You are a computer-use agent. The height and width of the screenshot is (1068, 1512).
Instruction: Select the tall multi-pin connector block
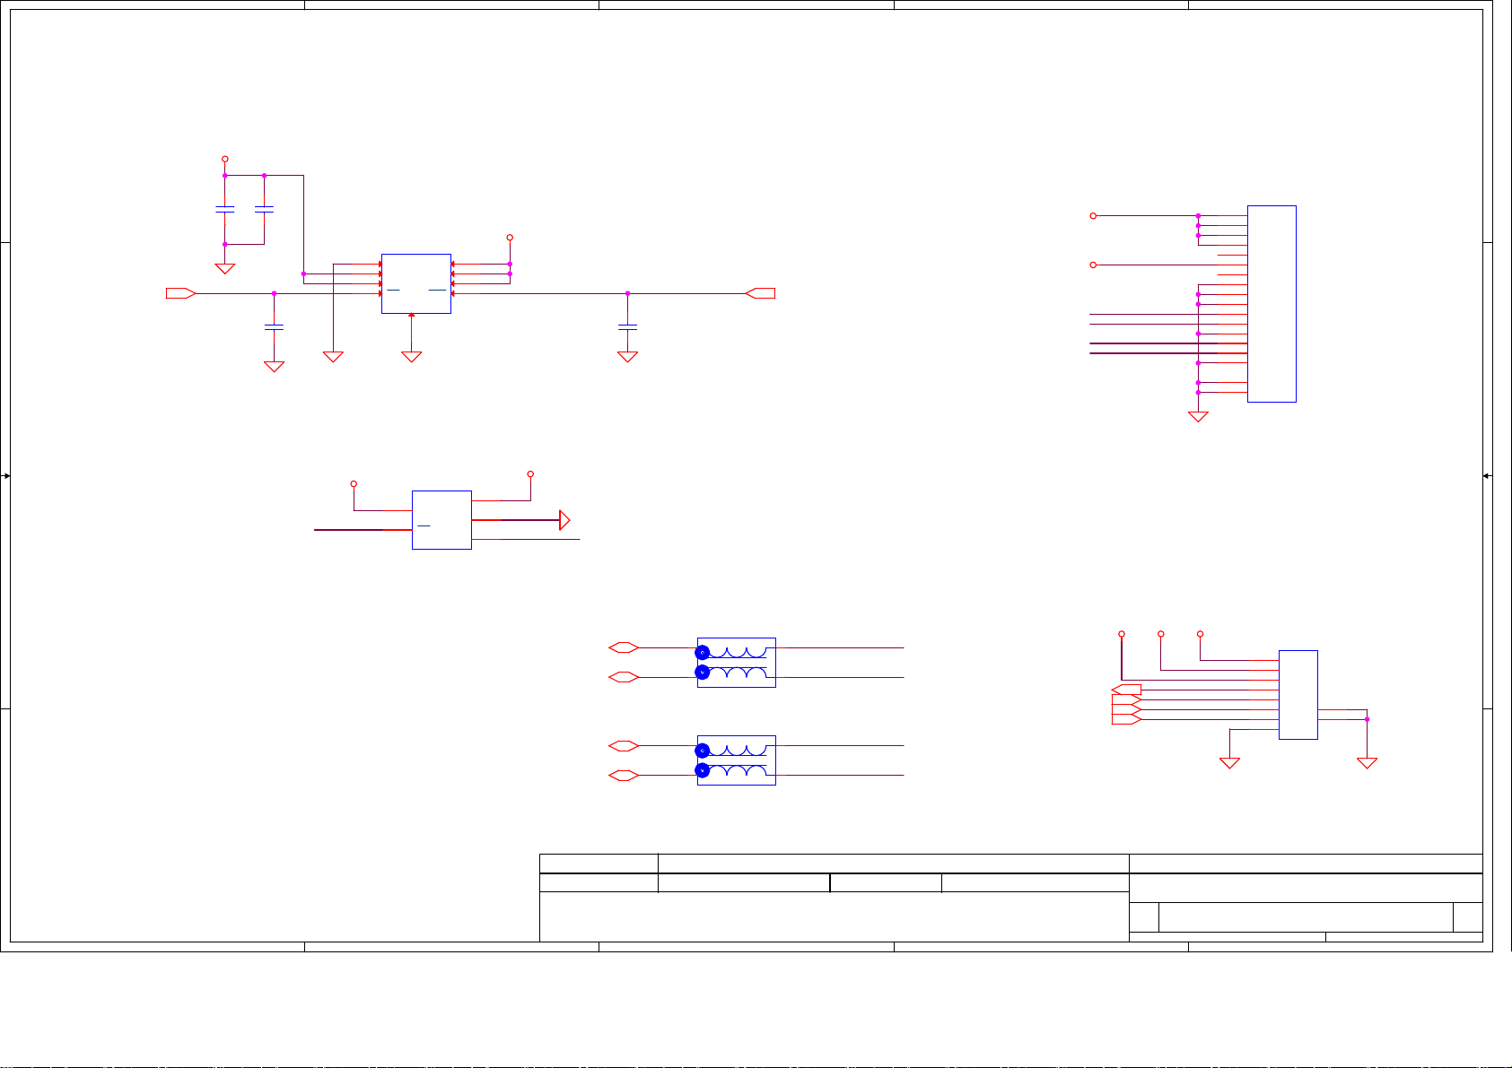1272,304
